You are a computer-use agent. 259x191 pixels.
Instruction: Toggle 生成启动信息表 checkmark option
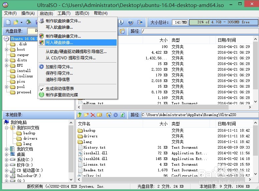pos(59,89)
